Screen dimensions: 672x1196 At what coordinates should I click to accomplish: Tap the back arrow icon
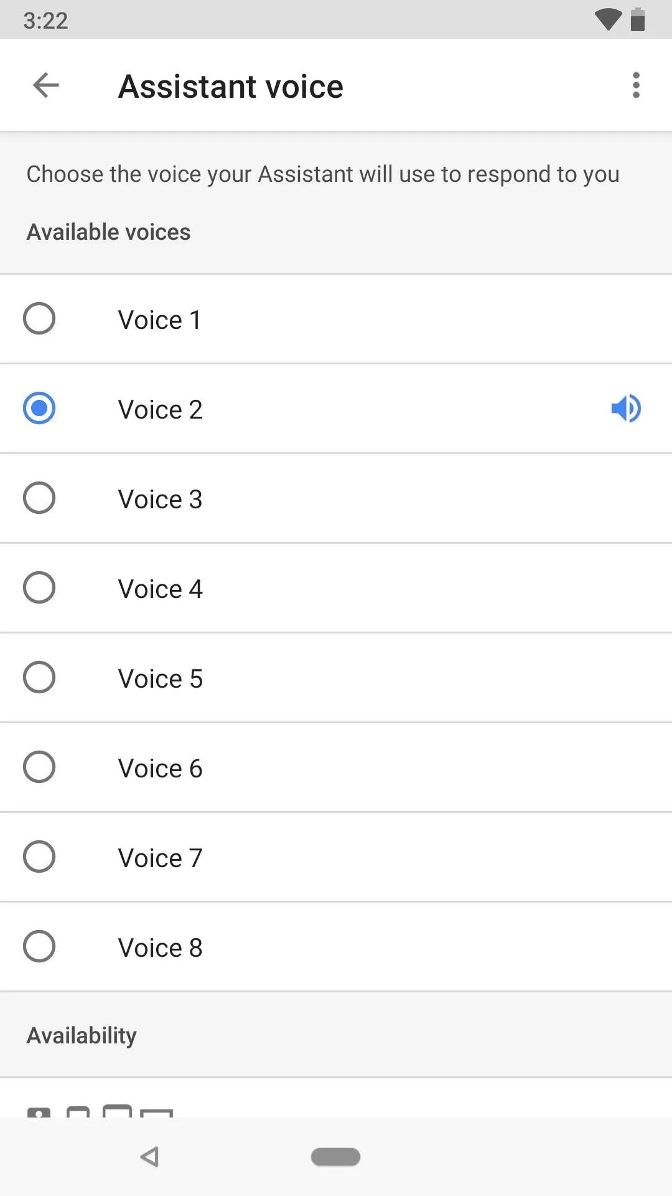(46, 85)
